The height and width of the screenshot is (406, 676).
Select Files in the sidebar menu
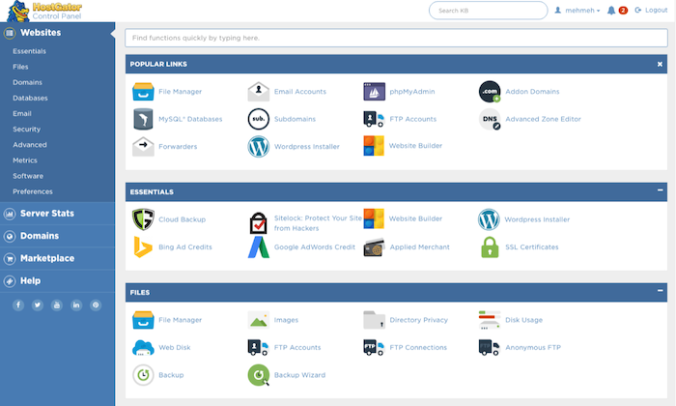click(20, 67)
